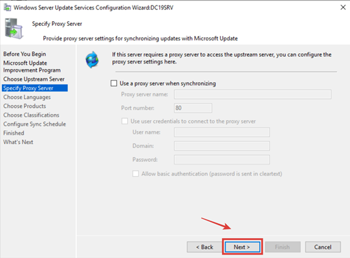
Task: Click 'If this server requires a proxy' description
Action: coord(221,58)
